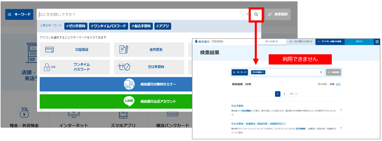Choose the ゼロ手数料 card with ゼ0 icon
The width and height of the screenshot is (382, 141).
click(149, 67)
